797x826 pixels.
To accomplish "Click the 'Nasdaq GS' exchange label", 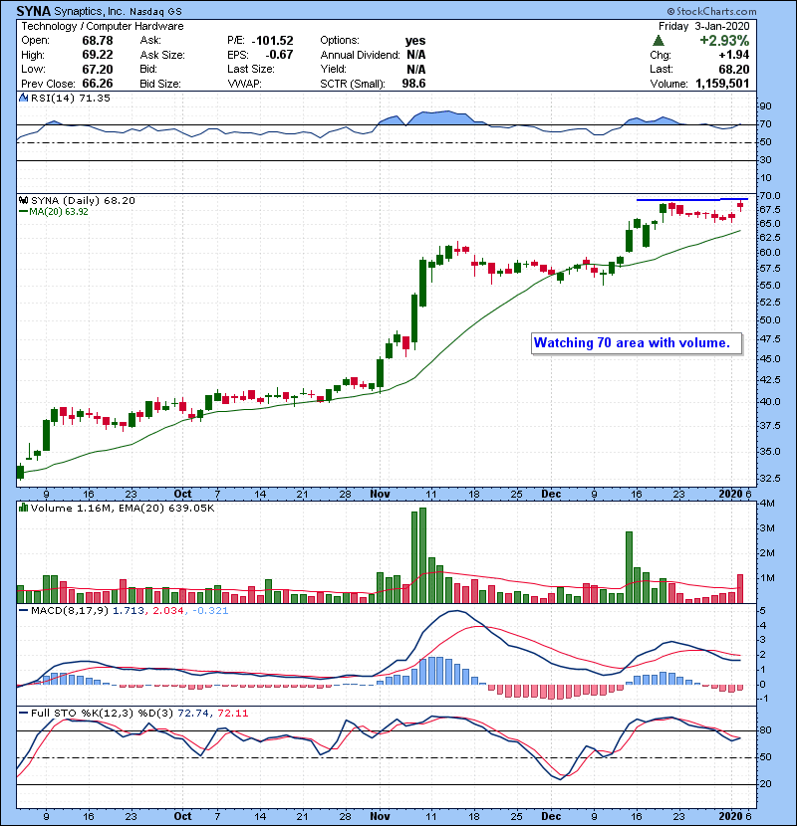I will pyautogui.click(x=155, y=12).
